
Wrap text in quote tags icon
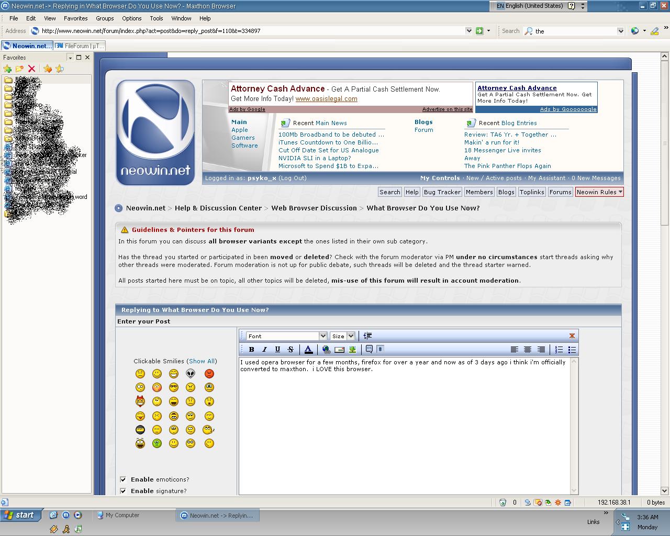pos(369,350)
